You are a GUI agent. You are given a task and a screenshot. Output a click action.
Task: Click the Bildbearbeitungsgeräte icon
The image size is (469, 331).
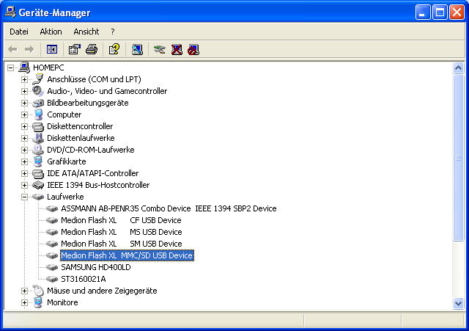tap(38, 103)
